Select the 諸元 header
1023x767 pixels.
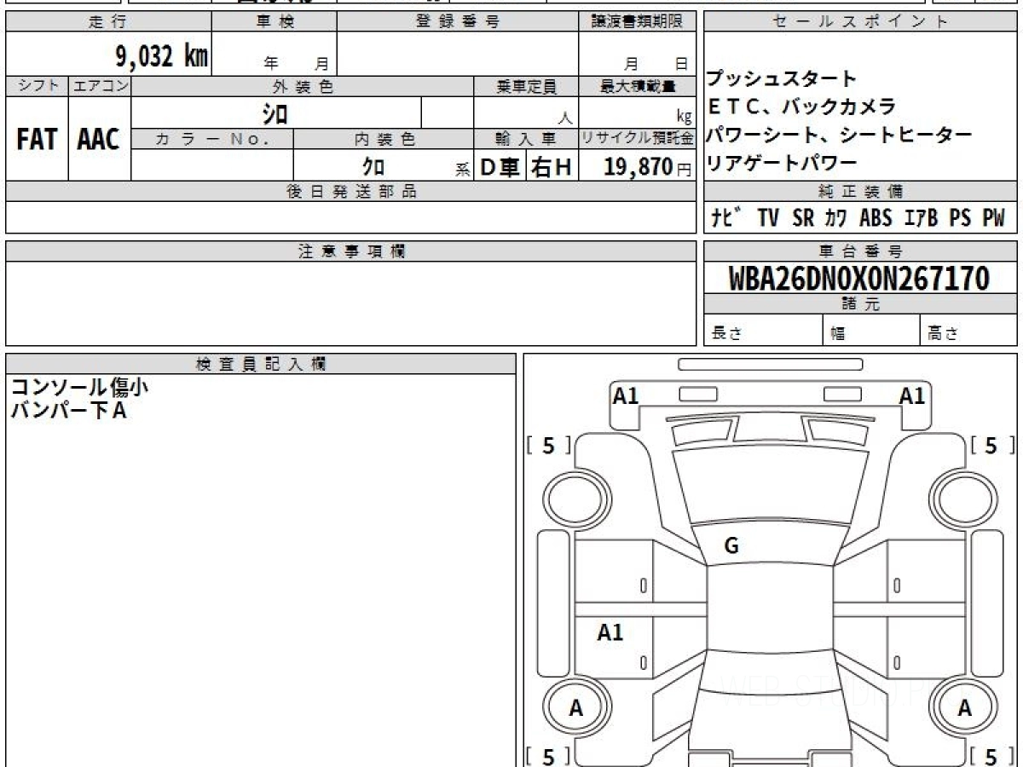click(x=860, y=304)
